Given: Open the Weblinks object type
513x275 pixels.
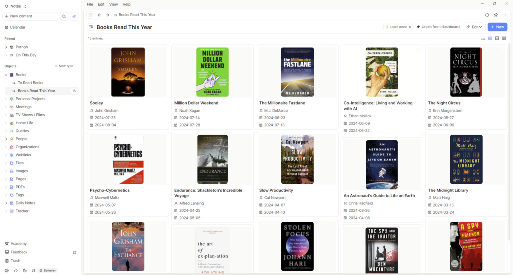Looking at the screenshot, I should (x=23, y=155).
